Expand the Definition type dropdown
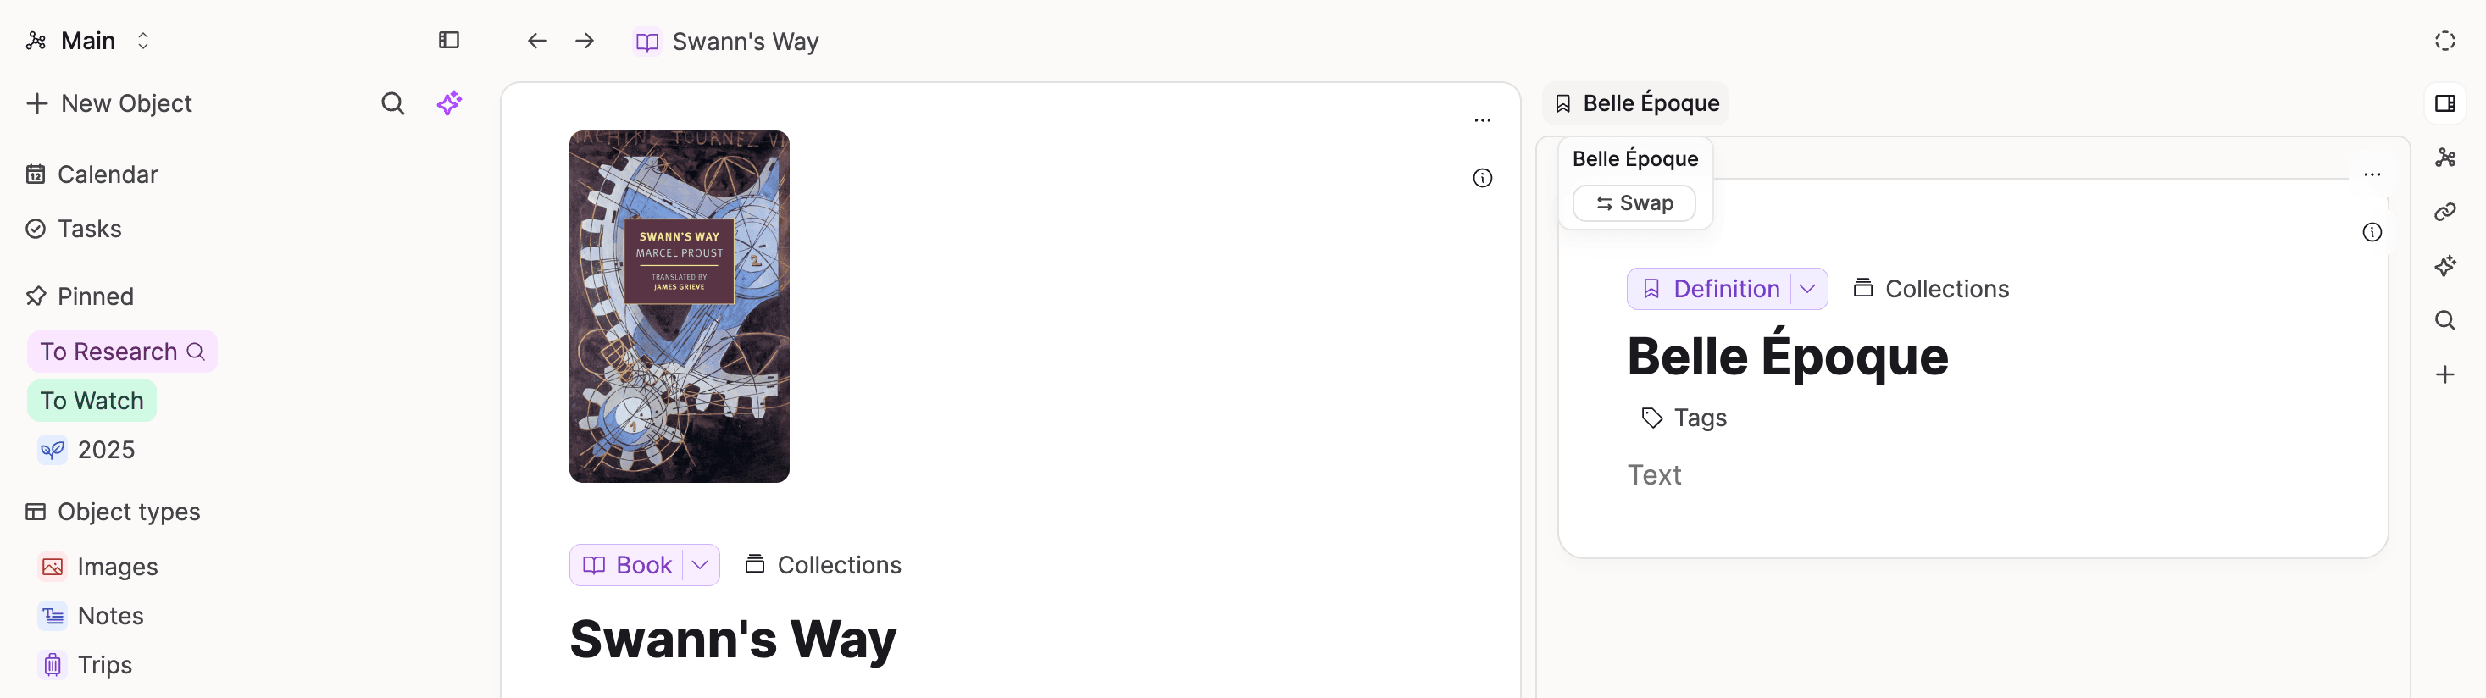The image size is (2486, 698). (x=1807, y=289)
